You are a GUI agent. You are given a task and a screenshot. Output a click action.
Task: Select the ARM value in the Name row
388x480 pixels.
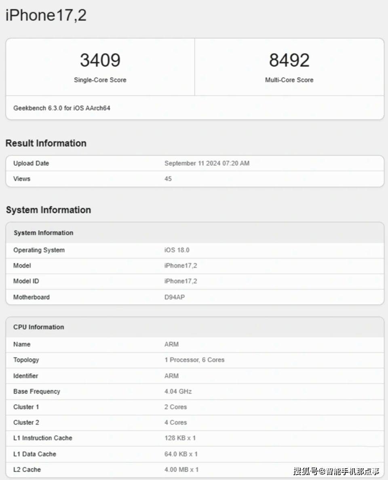172,345
